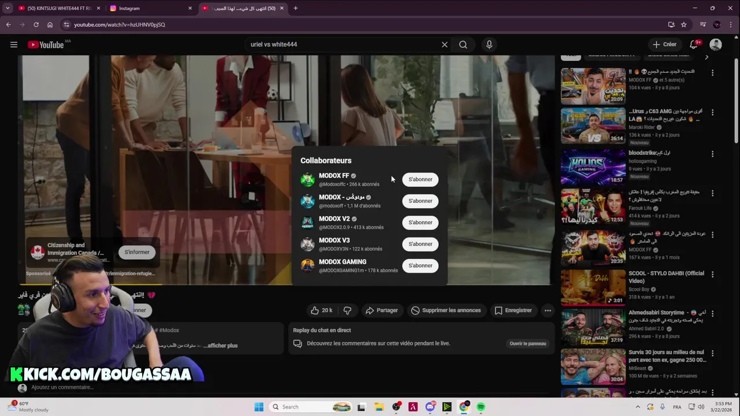The image size is (740, 416).
Task: Go back in browser history
Action: click(x=8, y=25)
